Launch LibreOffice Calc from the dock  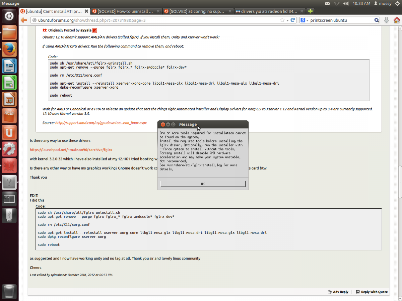[9, 83]
